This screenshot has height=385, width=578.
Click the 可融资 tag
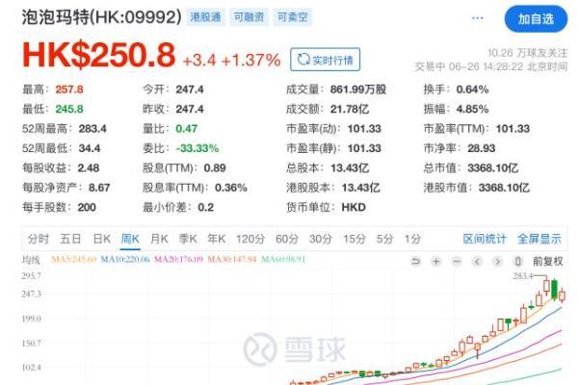[x=249, y=17]
